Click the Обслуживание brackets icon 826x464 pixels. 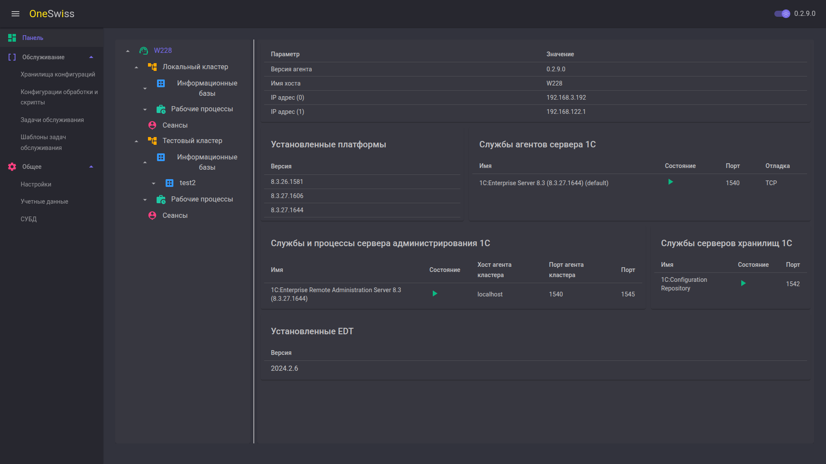coord(12,57)
